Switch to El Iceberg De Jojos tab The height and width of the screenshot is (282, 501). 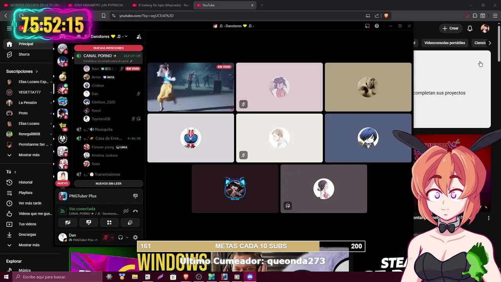[x=161, y=5]
